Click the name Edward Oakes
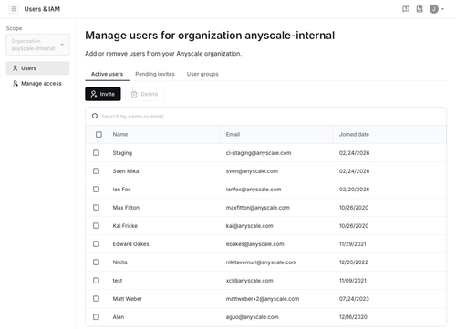The width and height of the screenshot is (456, 329). 130,244
